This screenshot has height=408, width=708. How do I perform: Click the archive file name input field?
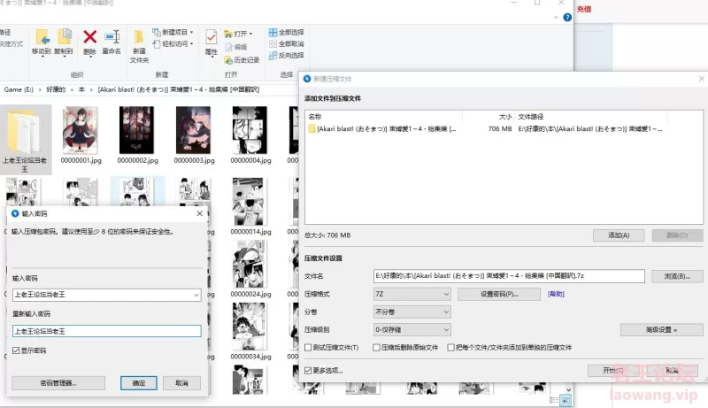pos(509,276)
